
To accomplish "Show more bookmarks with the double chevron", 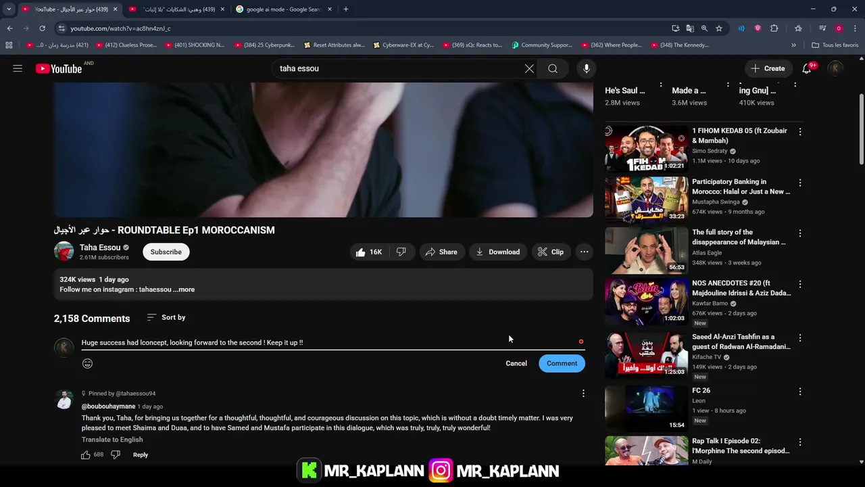I will coord(793,45).
